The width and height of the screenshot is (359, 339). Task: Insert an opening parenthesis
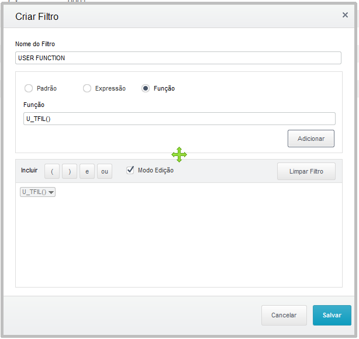tap(52, 171)
